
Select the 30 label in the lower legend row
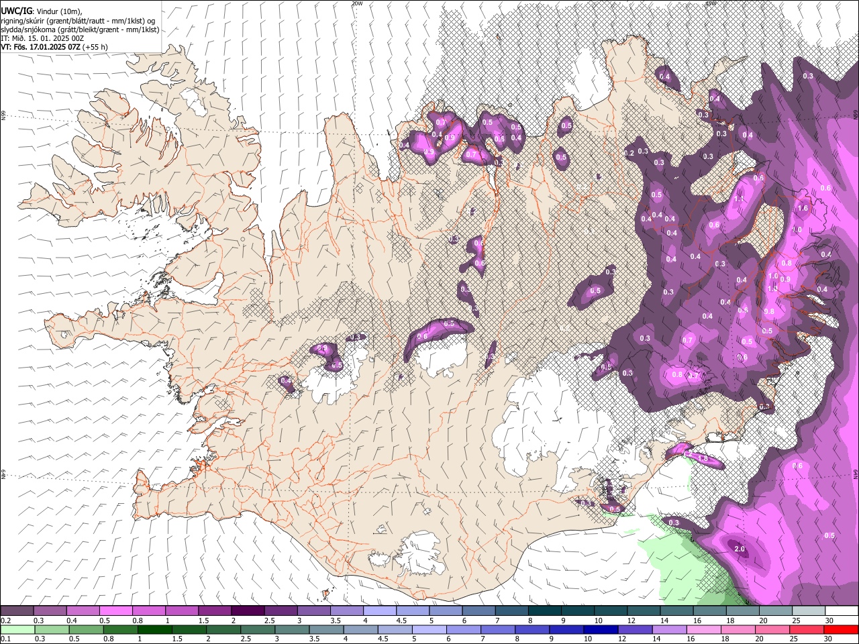click(827, 639)
